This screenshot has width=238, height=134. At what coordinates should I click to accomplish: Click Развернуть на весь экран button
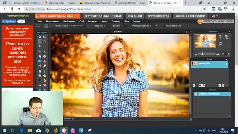click(216, 21)
